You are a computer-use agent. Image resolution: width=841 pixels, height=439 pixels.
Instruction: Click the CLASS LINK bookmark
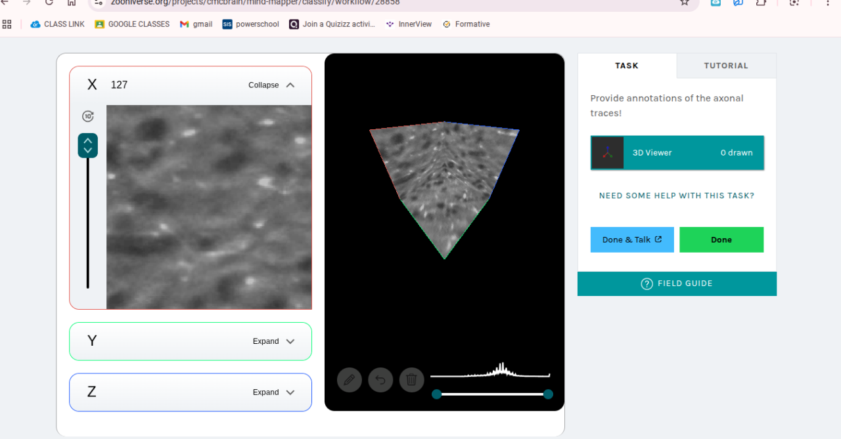coord(58,24)
